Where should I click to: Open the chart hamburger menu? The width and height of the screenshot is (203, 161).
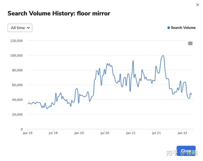(190, 43)
